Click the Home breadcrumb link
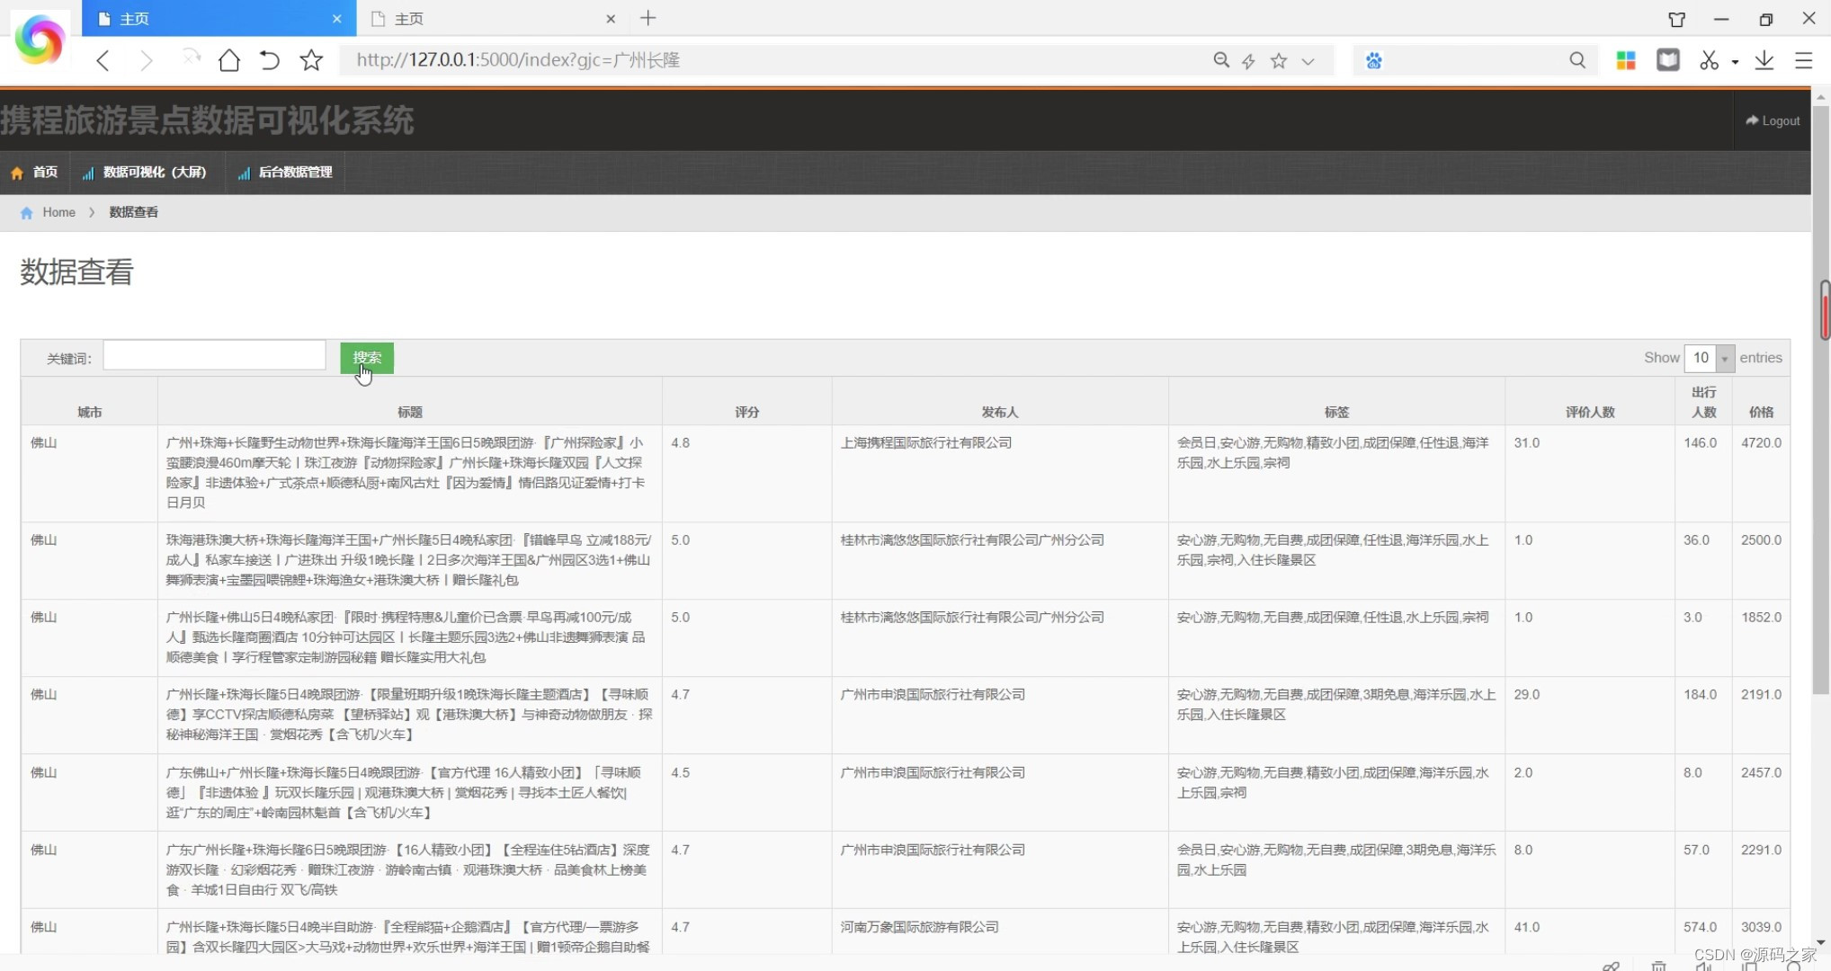Image resolution: width=1831 pixels, height=971 pixels. click(x=58, y=212)
